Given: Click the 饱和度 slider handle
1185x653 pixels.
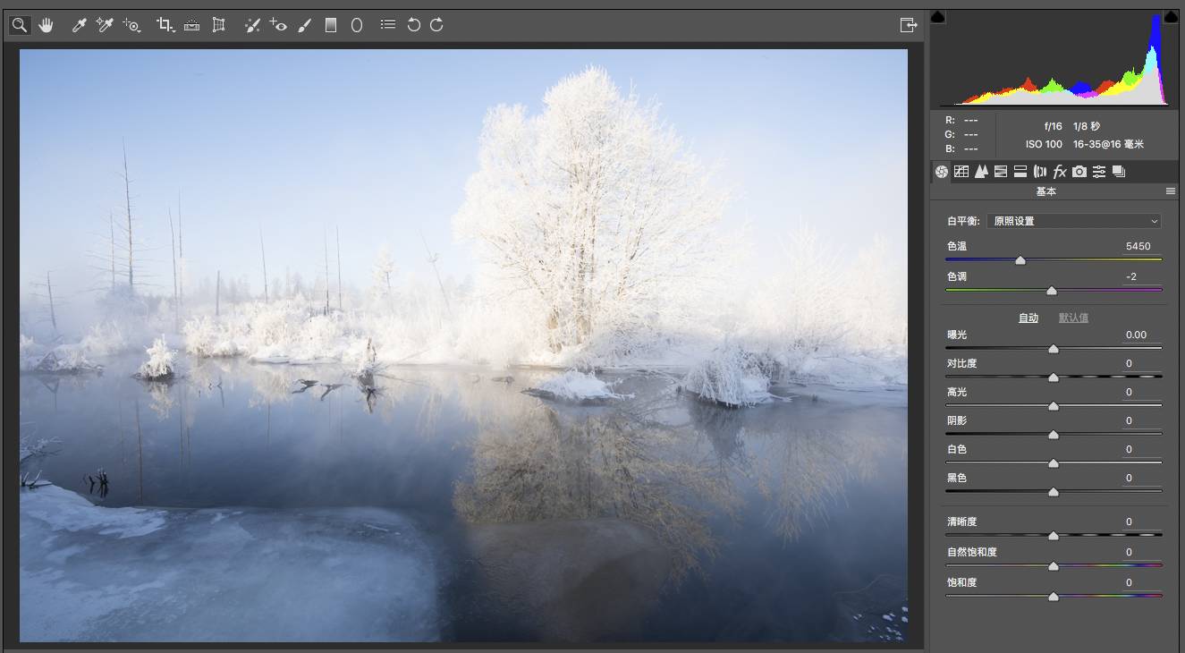Looking at the screenshot, I should click(x=1054, y=597).
